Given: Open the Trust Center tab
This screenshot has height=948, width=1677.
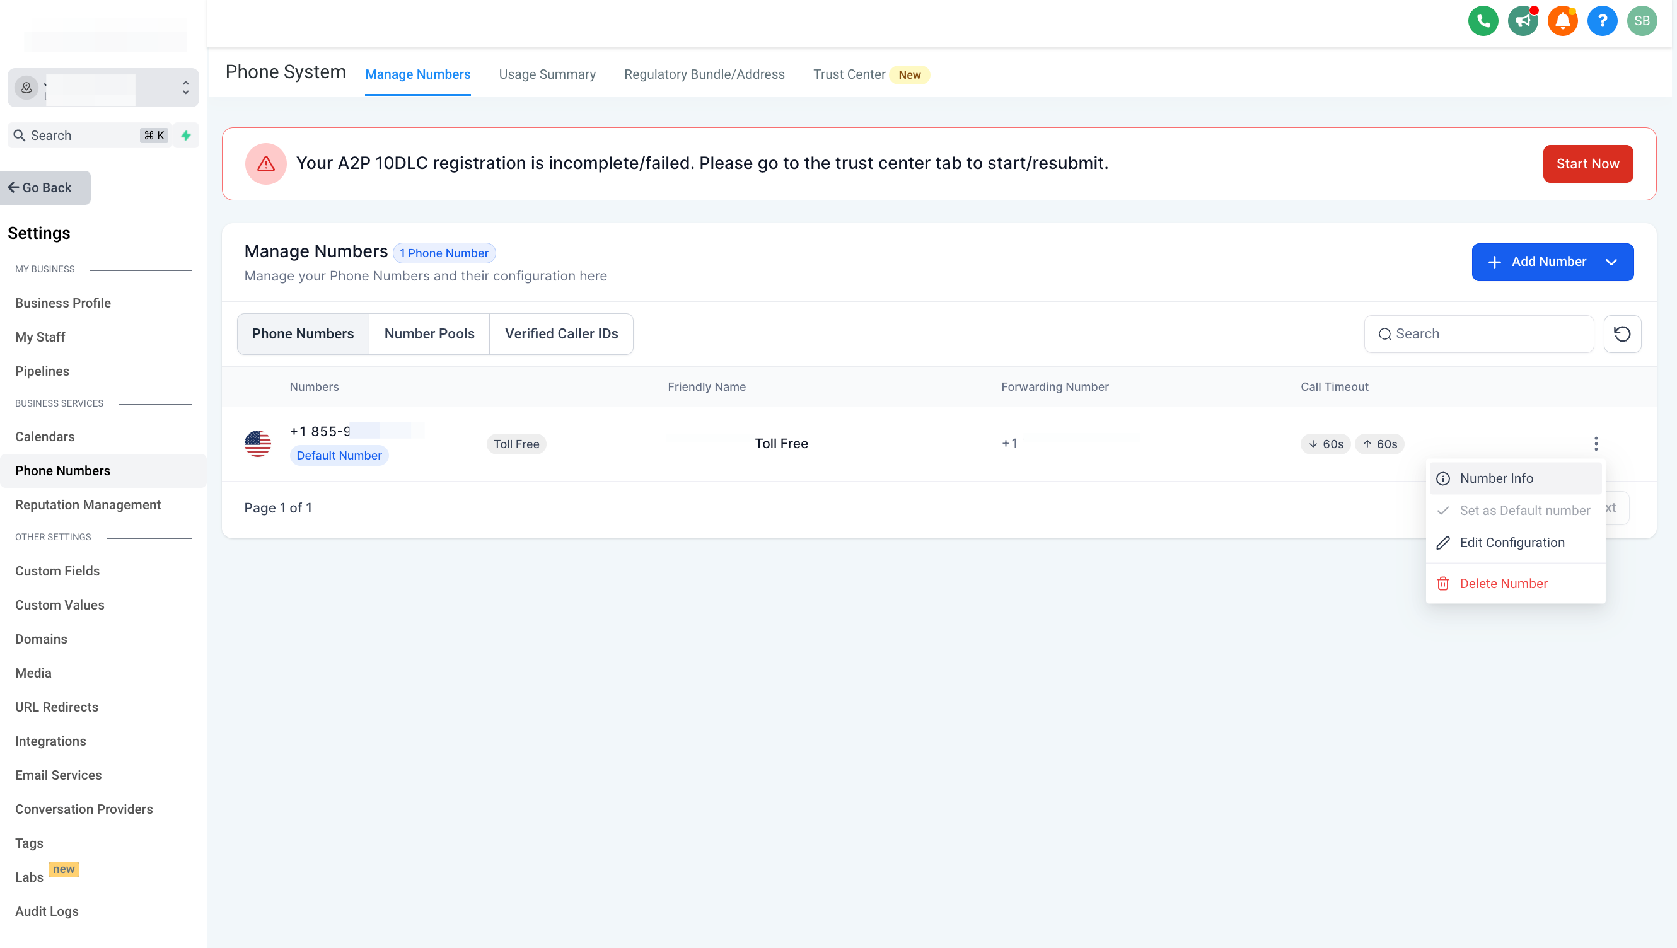Looking at the screenshot, I should tap(849, 74).
